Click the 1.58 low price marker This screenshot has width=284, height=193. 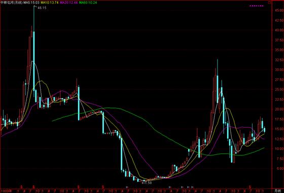pos(148,183)
